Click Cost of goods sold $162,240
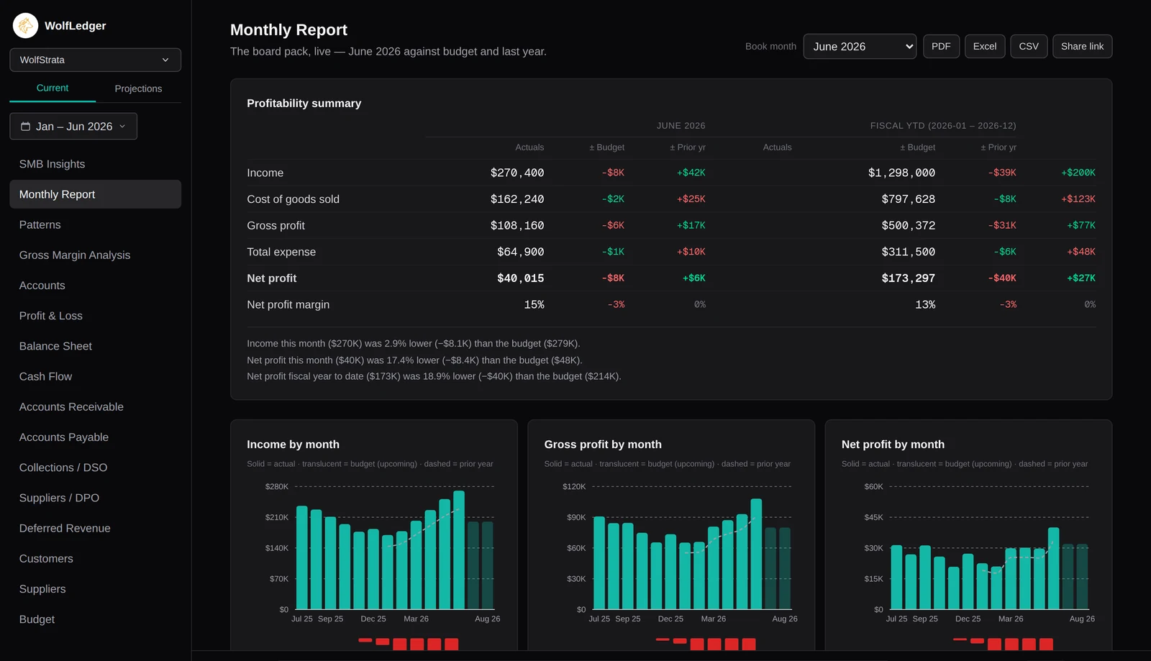Image resolution: width=1151 pixels, height=661 pixels. pyautogui.click(x=517, y=199)
